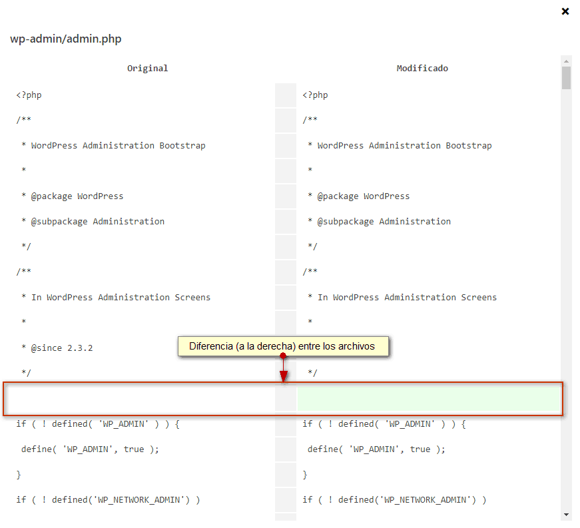Click the Modificado column header
580x528 pixels.
pyautogui.click(x=422, y=69)
